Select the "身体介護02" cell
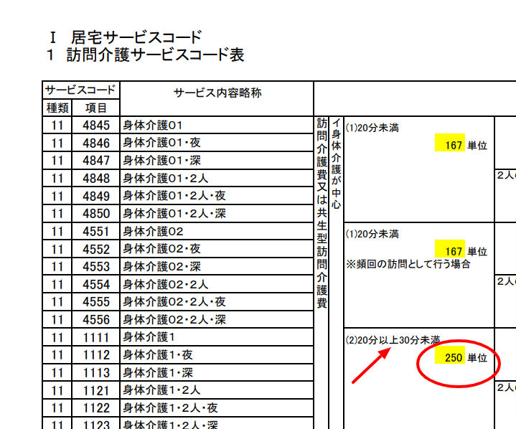The height and width of the screenshot is (429, 516). (x=154, y=231)
